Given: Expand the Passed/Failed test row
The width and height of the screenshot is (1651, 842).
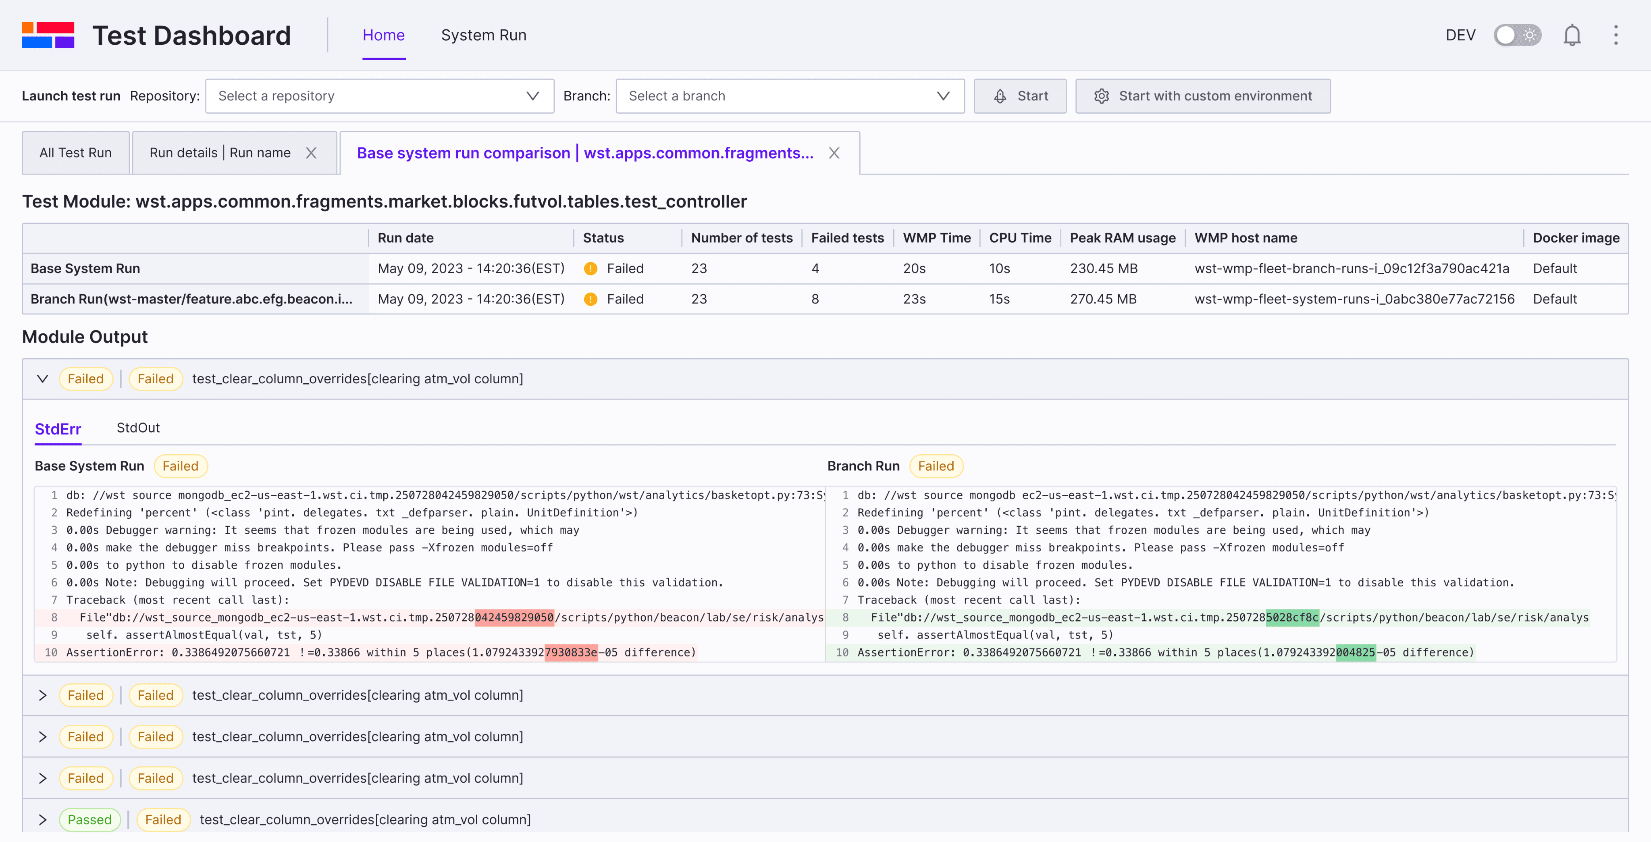Looking at the screenshot, I should [x=43, y=819].
